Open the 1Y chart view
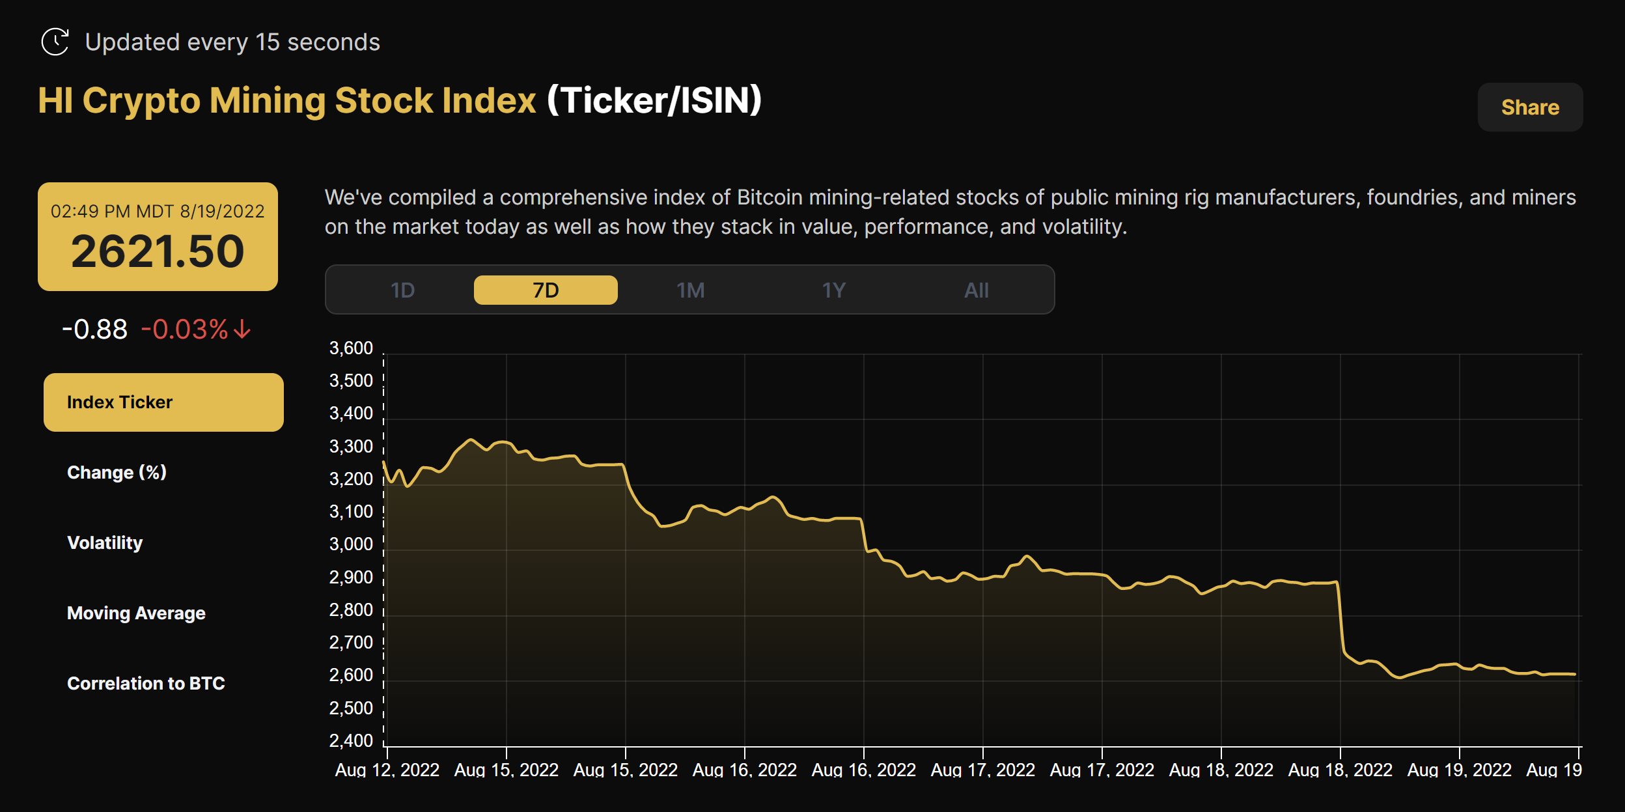 tap(834, 290)
